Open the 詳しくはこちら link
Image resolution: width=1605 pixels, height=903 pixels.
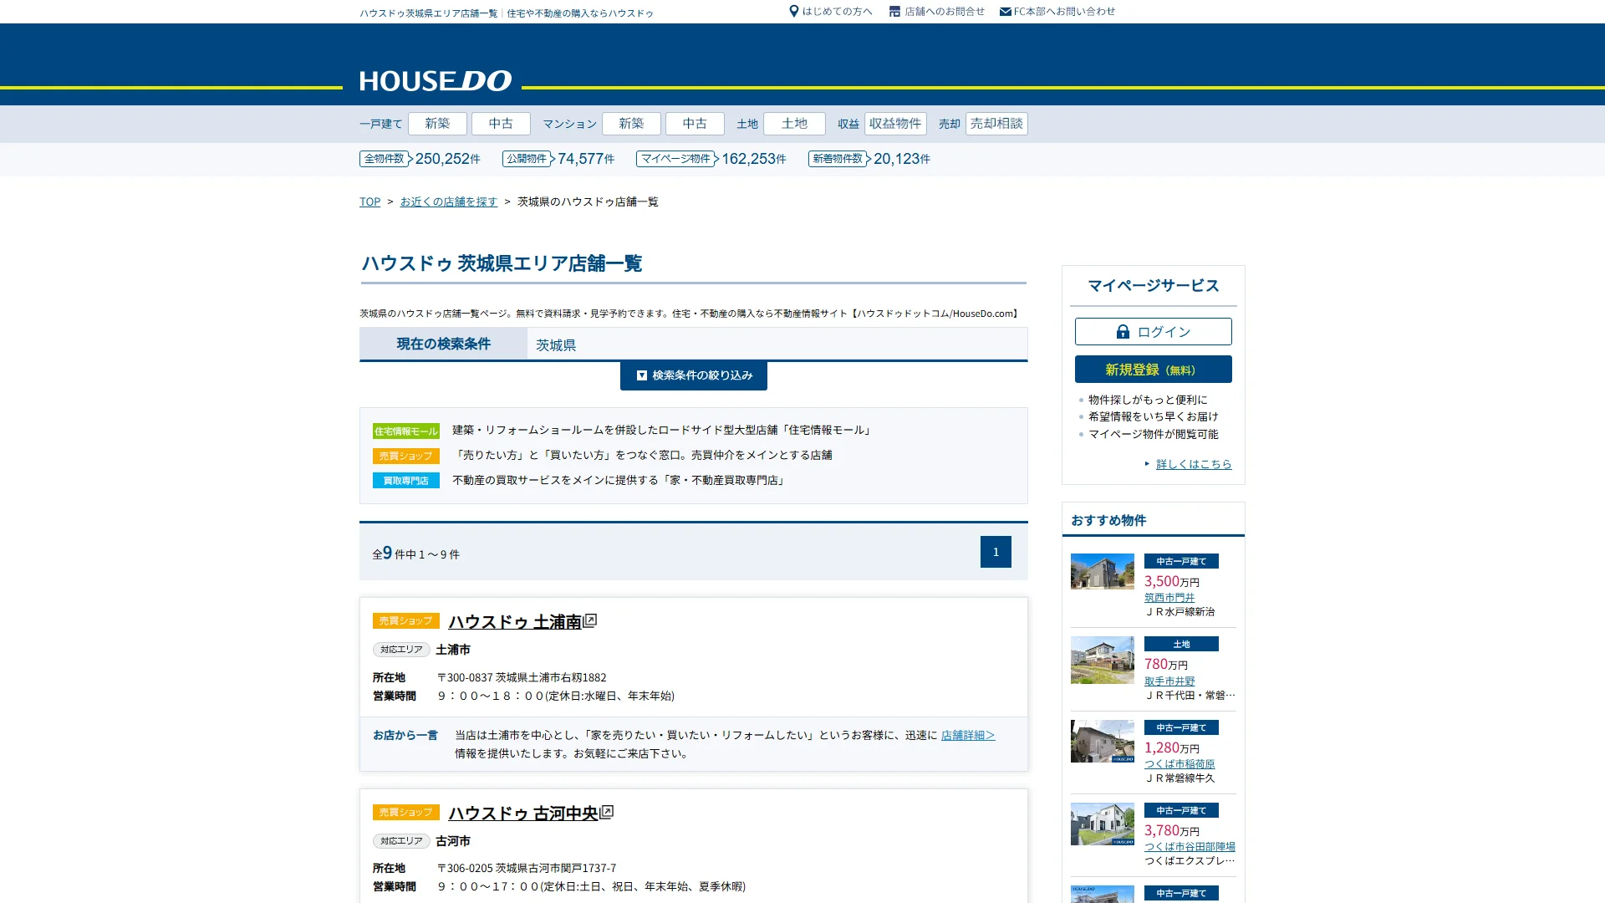click(1194, 464)
